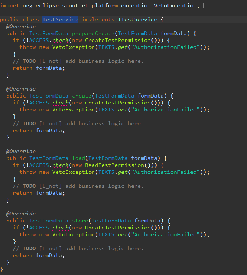Click the "TODO" comment inside the prepareCreate method

(x=29, y=61)
